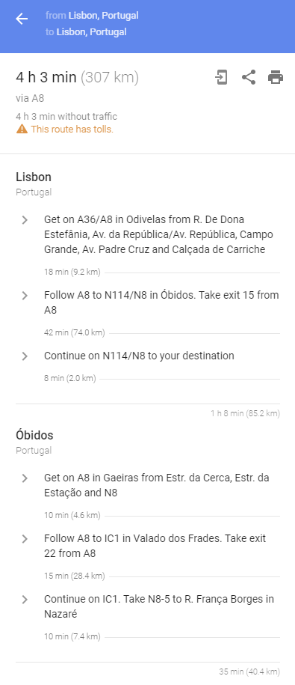Viewport: 295px width, 685px height.
Task: Expand the Follow A8 to N114/N8 step
Action: (25, 296)
